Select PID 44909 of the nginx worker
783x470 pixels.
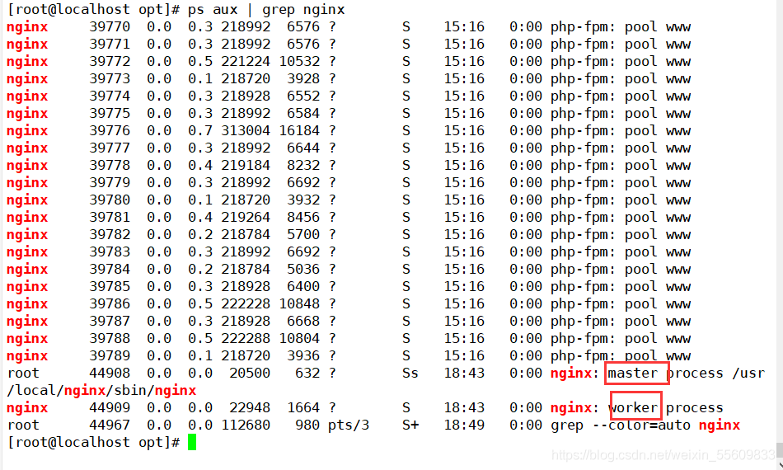(110, 407)
